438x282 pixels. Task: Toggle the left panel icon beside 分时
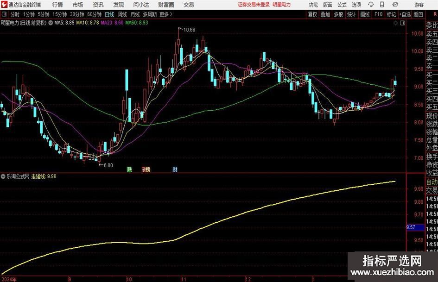(4, 14)
